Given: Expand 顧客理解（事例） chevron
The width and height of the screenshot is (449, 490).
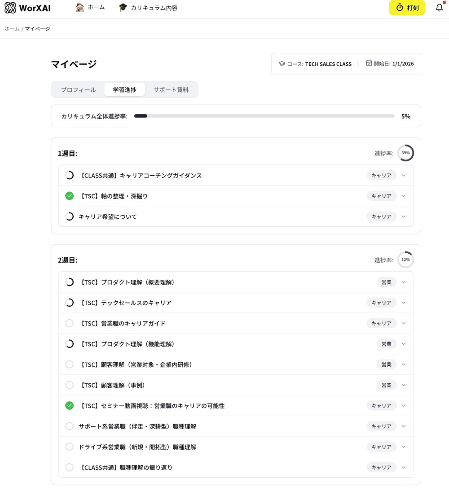Looking at the screenshot, I should (404, 385).
